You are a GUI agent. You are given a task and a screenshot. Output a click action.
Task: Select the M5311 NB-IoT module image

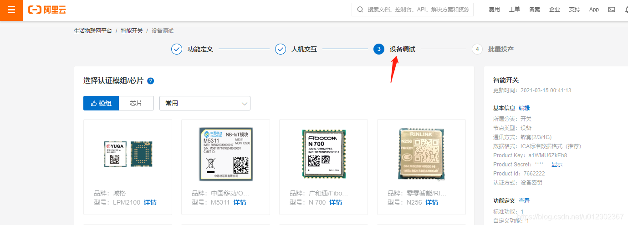tap(225, 154)
